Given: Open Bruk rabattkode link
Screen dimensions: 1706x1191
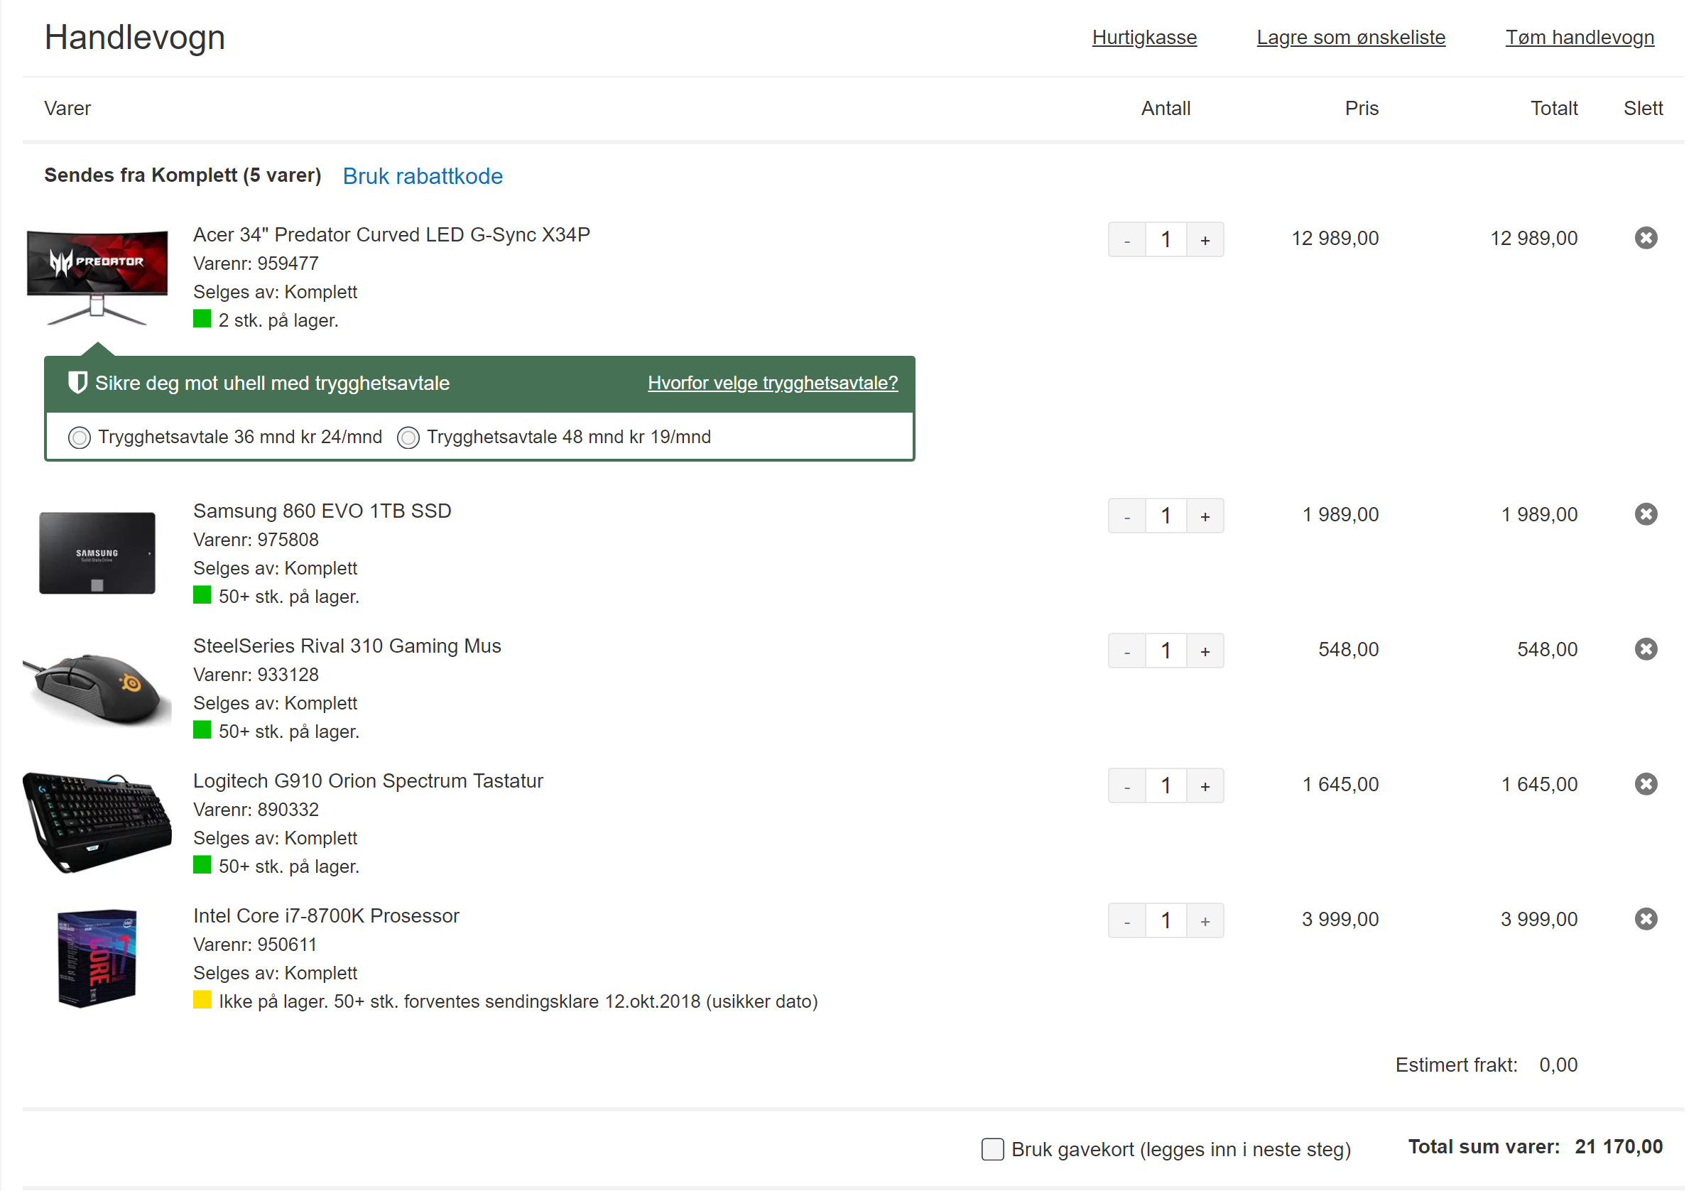Looking at the screenshot, I should (x=423, y=176).
